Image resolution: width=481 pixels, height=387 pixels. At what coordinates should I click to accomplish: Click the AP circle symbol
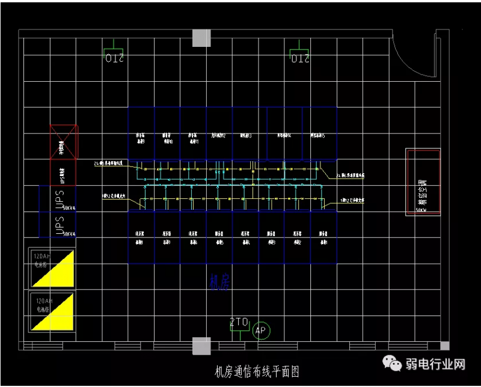261,331
